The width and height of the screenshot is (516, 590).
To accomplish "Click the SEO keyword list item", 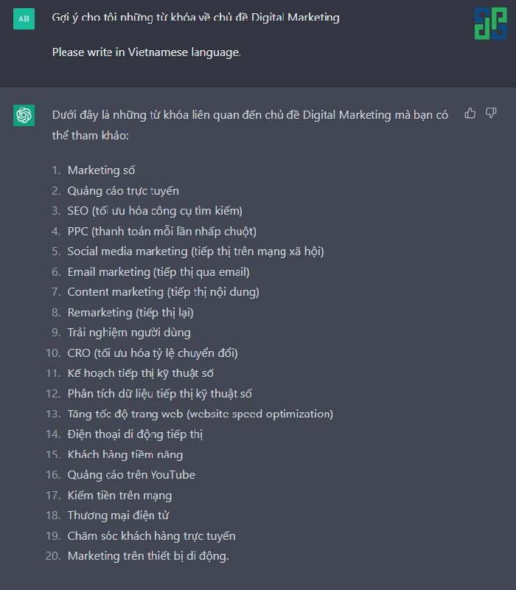I will (155, 211).
